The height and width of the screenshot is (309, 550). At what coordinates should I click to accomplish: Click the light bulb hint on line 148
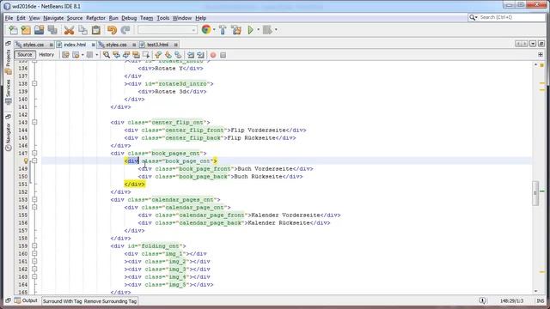pos(26,161)
